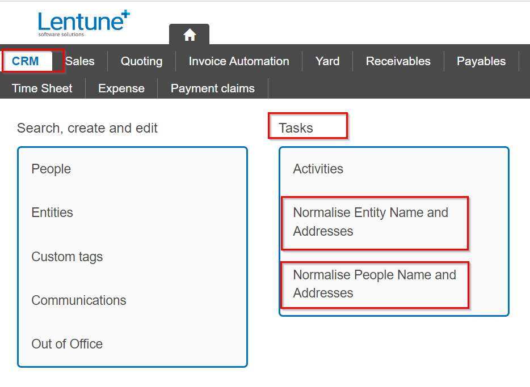Open Activities under Tasks

(x=318, y=169)
